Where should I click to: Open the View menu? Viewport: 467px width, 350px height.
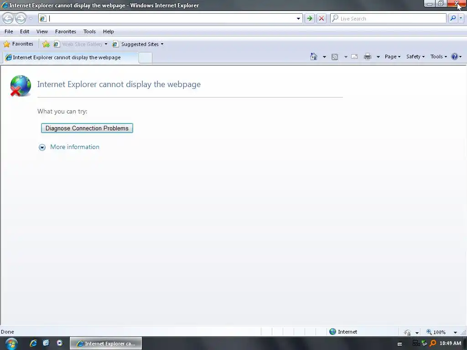coord(42,31)
